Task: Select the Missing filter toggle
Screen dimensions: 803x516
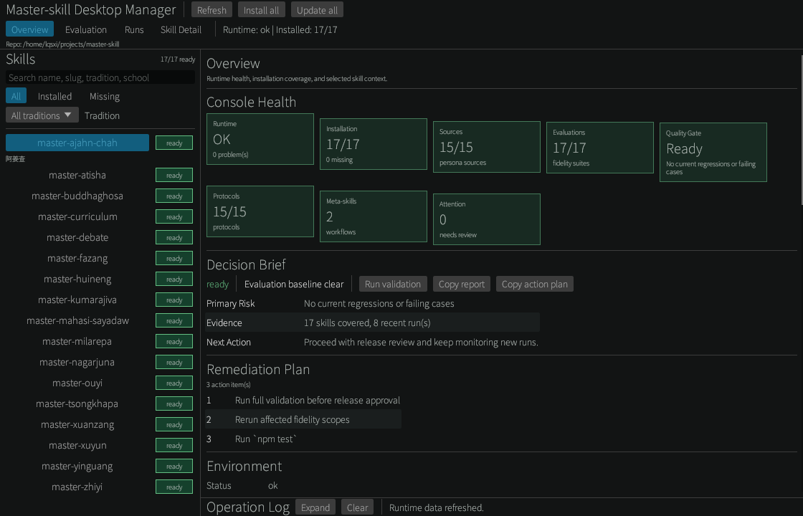Action: [x=105, y=96]
